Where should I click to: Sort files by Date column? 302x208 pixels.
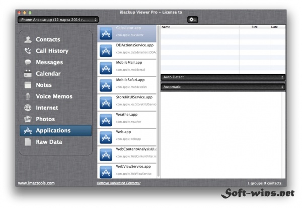pyautogui.click(x=278, y=27)
